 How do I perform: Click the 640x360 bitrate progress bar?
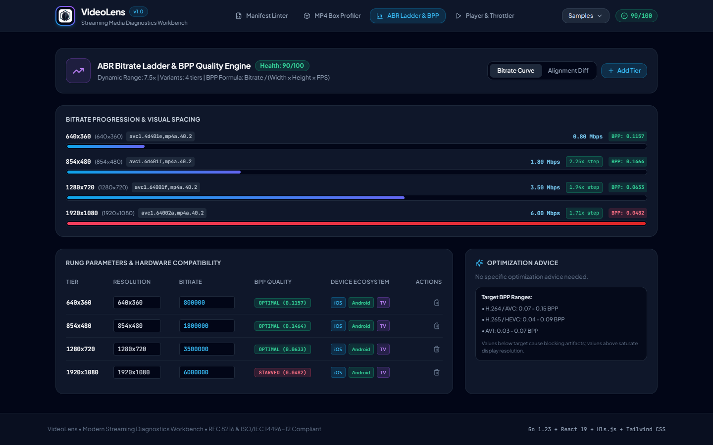[356, 146]
